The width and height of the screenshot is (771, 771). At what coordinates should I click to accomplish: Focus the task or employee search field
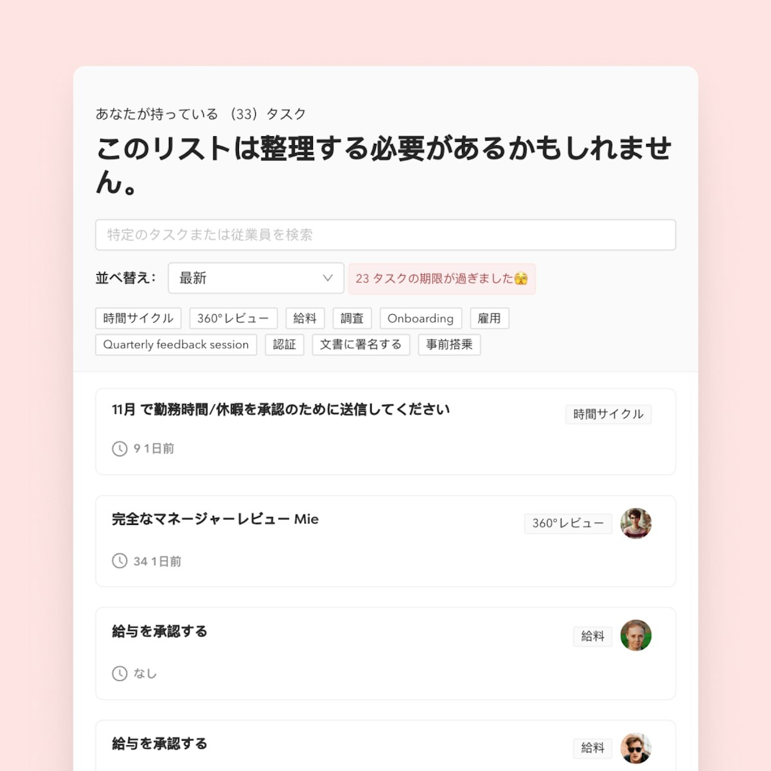(x=385, y=235)
